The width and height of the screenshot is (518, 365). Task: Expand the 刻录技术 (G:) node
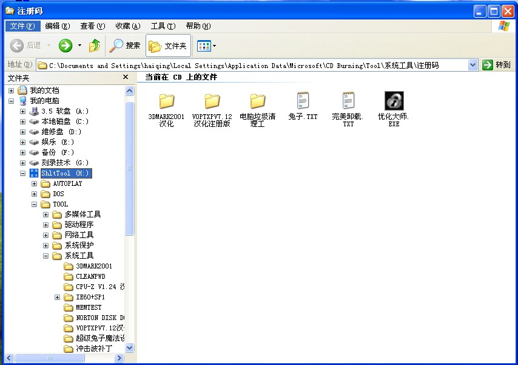click(23, 163)
